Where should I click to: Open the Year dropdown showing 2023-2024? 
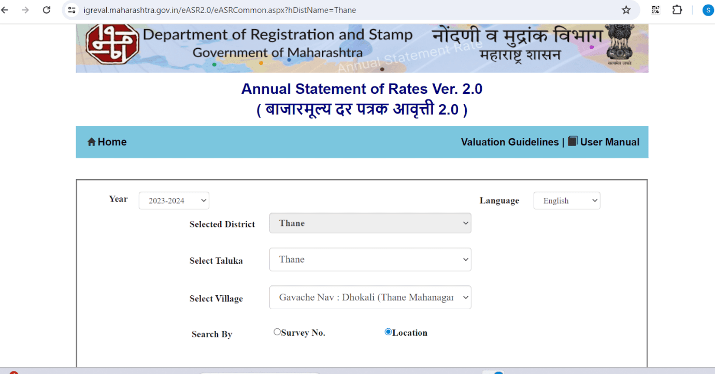pyautogui.click(x=174, y=200)
